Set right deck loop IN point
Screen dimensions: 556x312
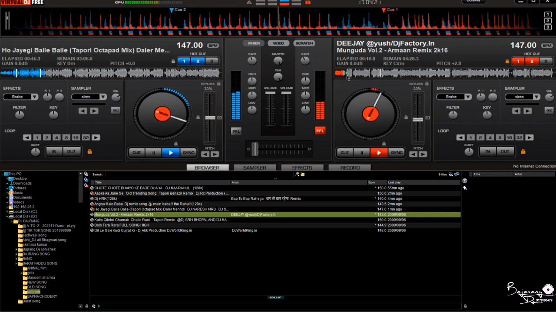[x=487, y=151]
